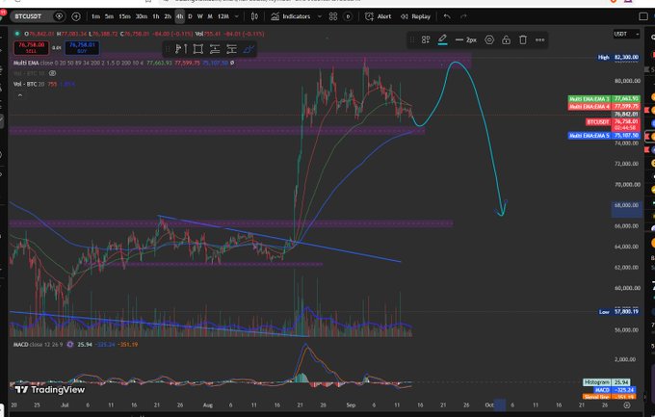Select the 15m timeframe
Screen dimensions: 655x417
tap(124, 16)
